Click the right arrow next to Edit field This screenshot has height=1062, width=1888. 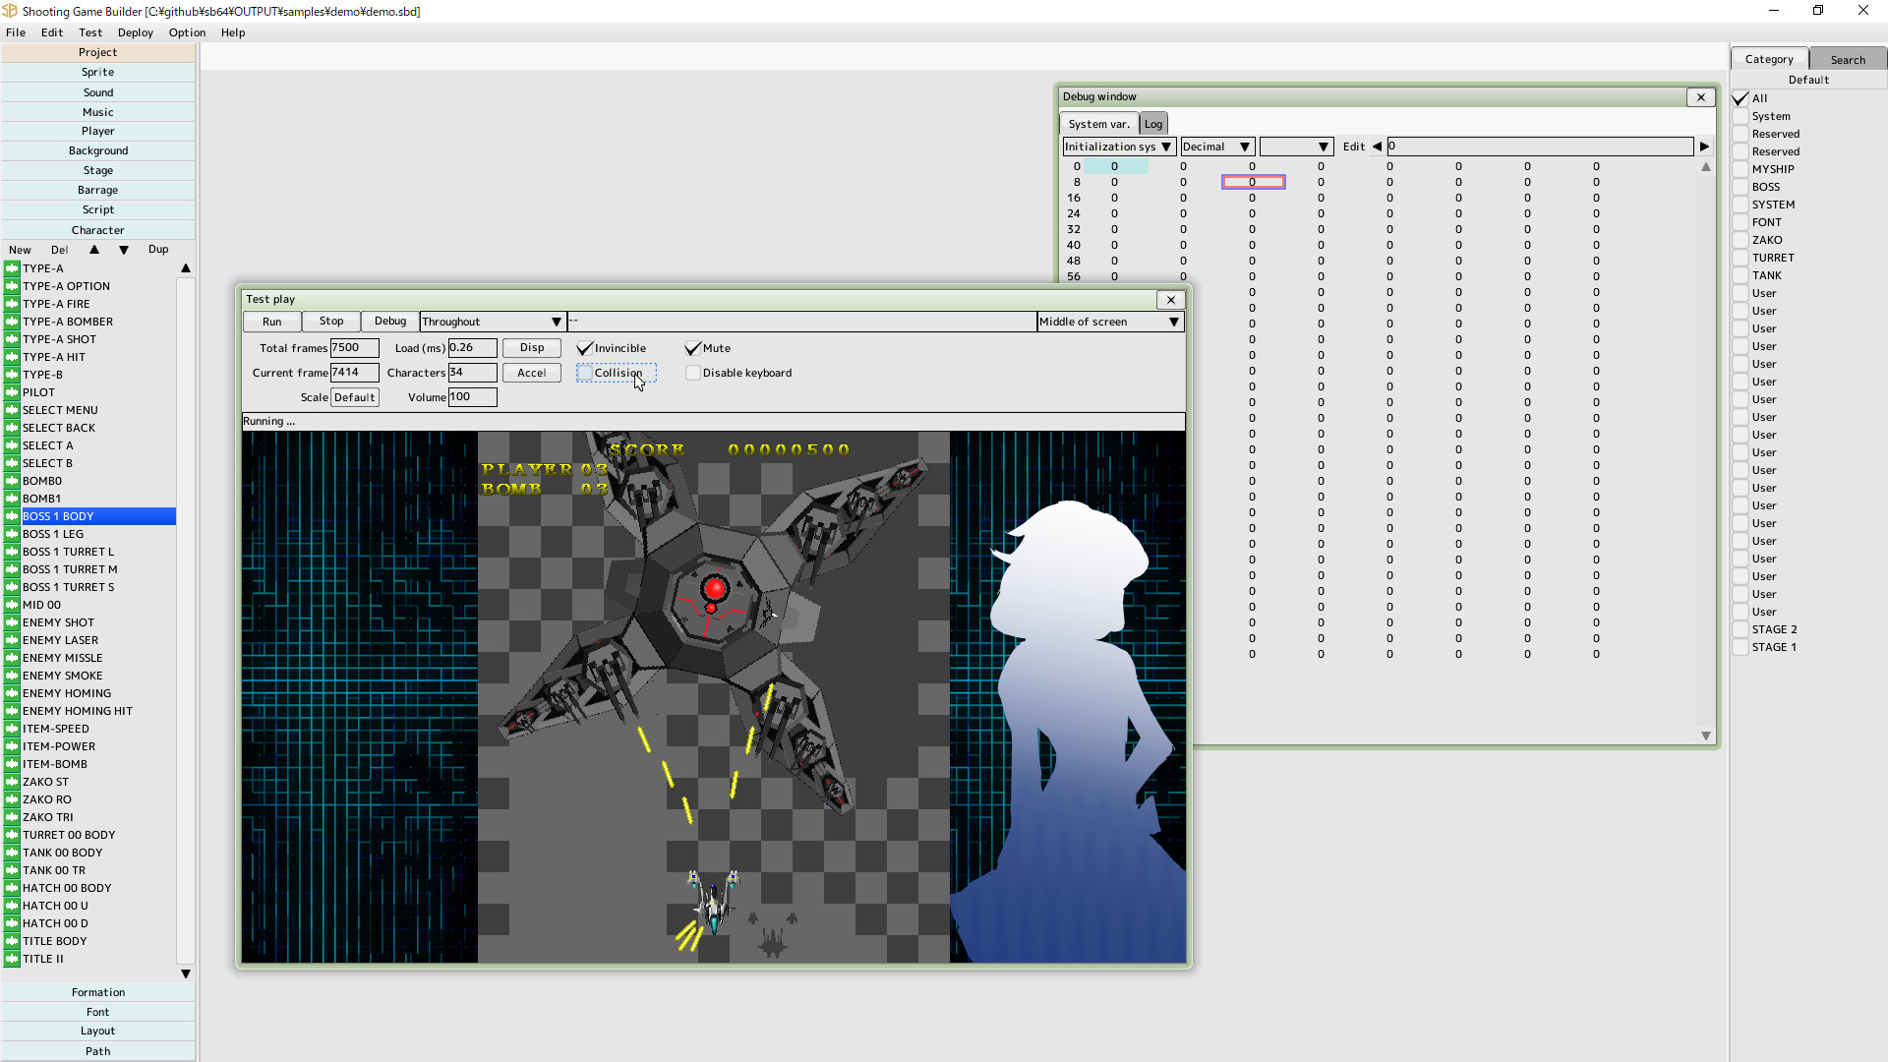(1704, 146)
